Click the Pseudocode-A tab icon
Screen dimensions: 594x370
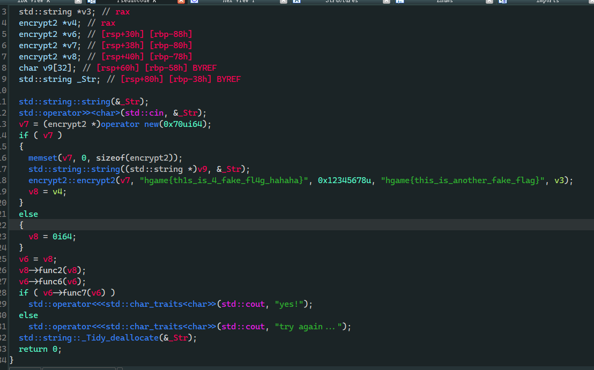(92, 2)
